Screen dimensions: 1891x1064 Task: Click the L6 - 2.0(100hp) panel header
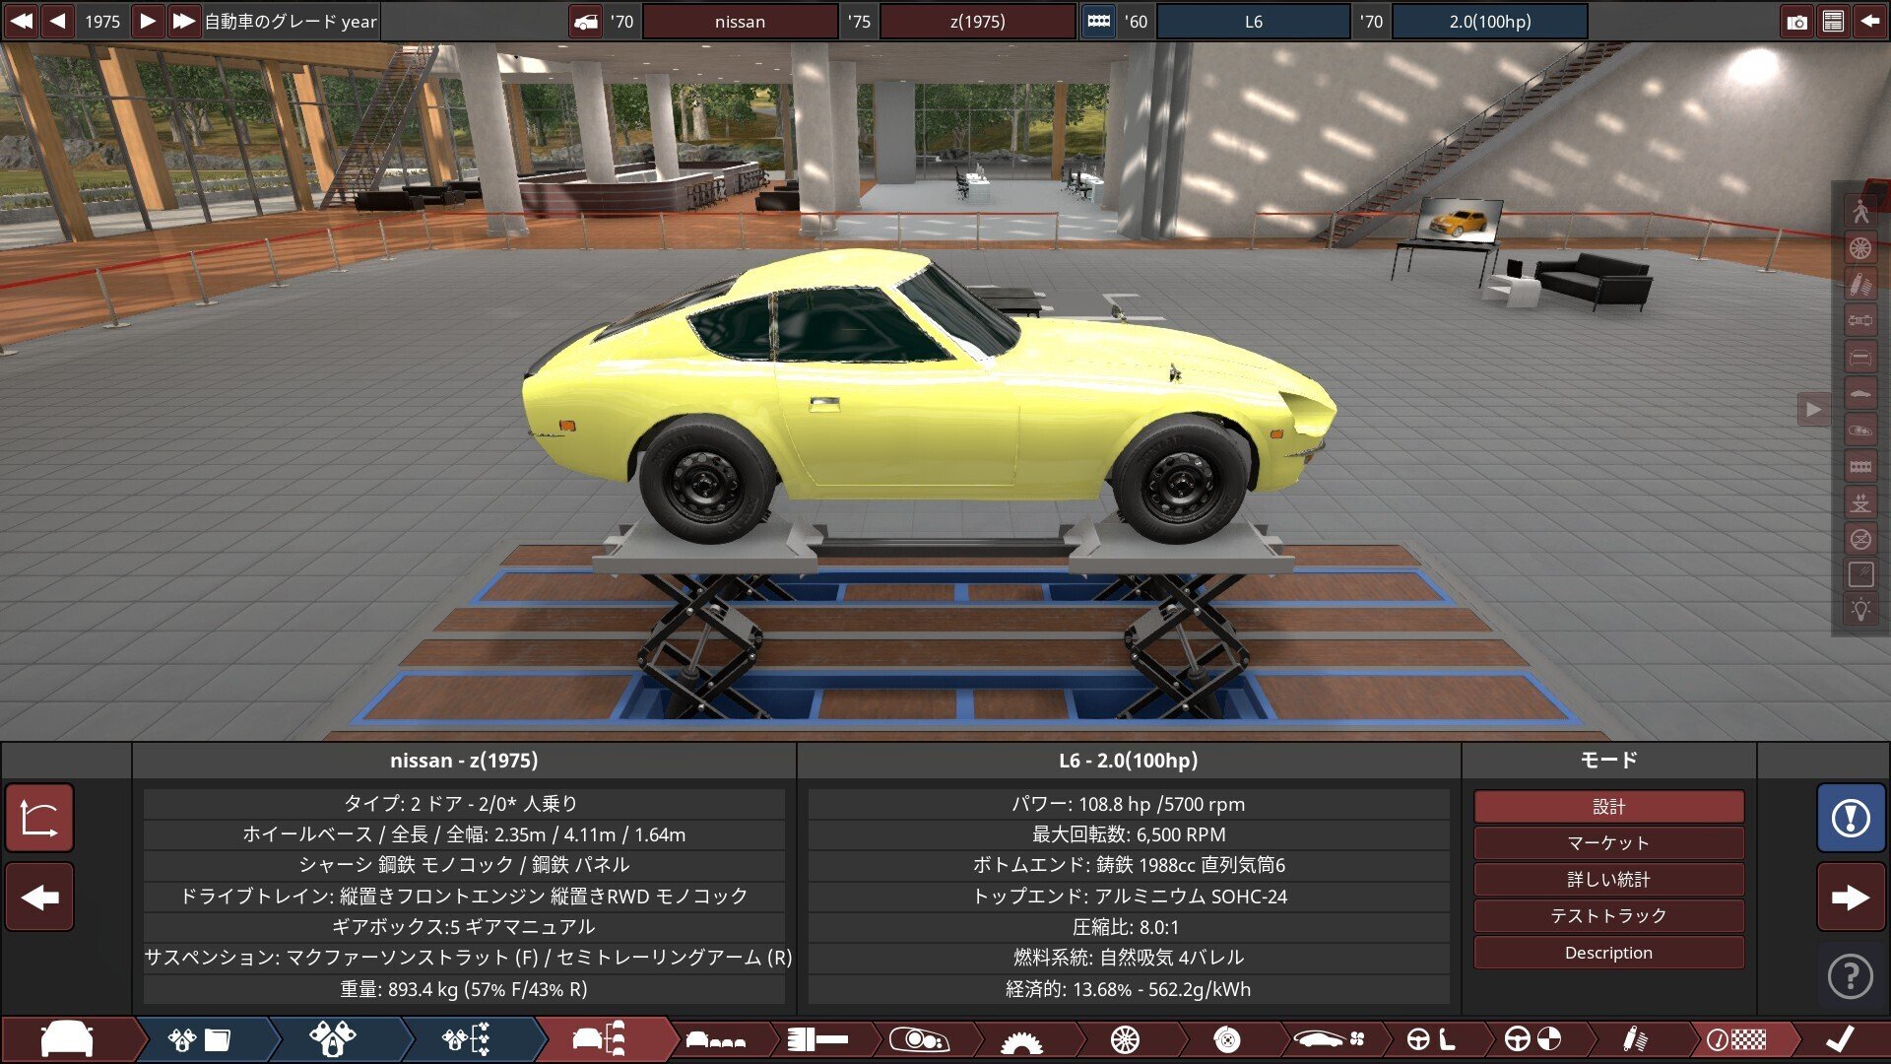pyautogui.click(x=1129, y=760)
